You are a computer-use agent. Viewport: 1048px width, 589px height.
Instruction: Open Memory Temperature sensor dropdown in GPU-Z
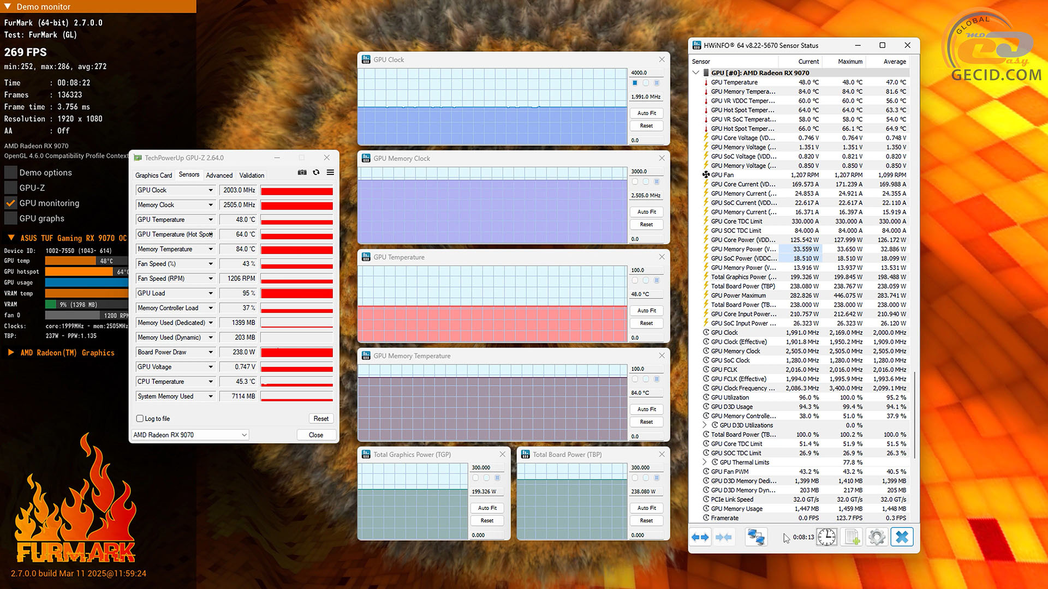point(211,249)
